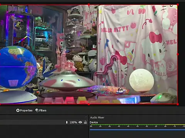Grab the top-right corner red handle

(178, 5)
